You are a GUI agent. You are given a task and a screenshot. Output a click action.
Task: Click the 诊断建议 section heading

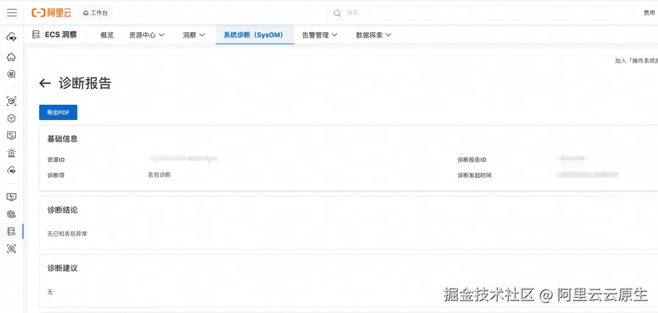point(62,268)
